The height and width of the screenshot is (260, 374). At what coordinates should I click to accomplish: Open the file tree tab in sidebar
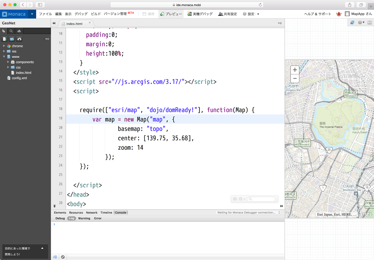click(x=4, y=31)
